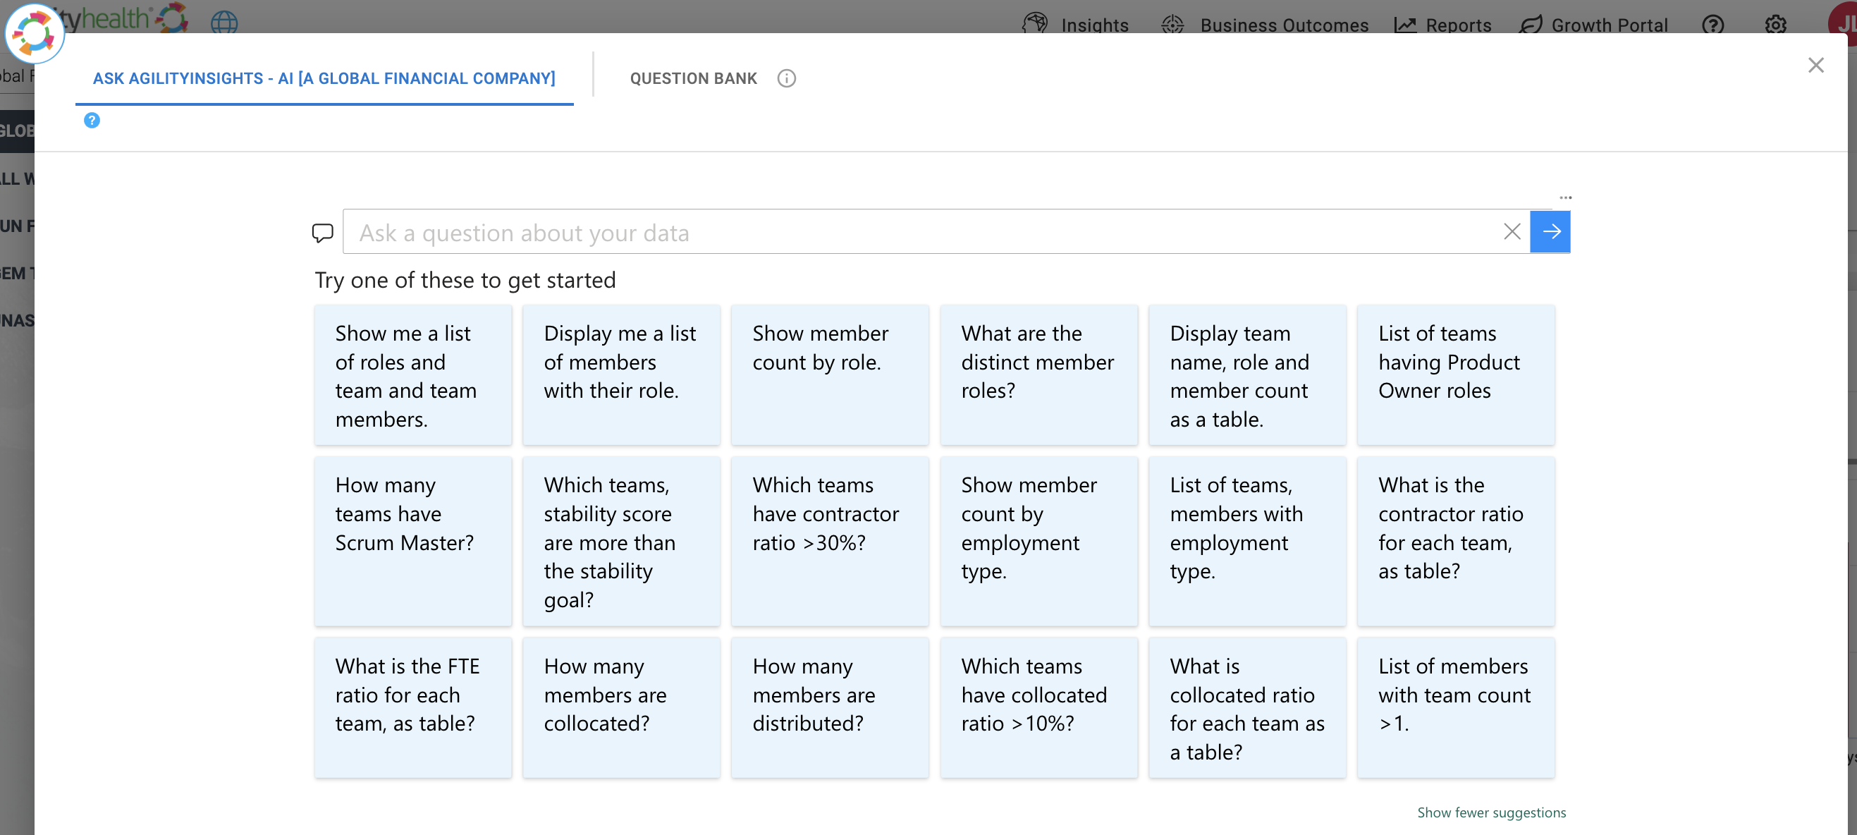Choose 'How many teams have Scrum Master?' suggestion
Screen dimensions: 1857x835
[412, 541]
